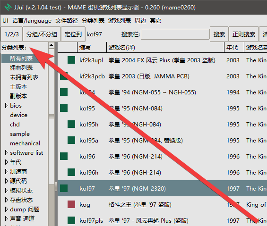
Task: Open the 文件路径 menu
Action: tap(67, 21)
